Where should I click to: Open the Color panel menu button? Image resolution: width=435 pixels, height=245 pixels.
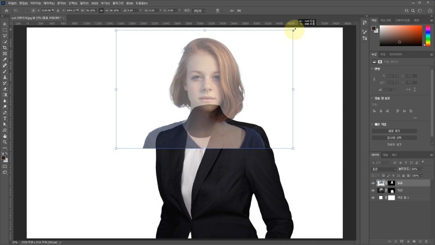(x=432, y=20)
